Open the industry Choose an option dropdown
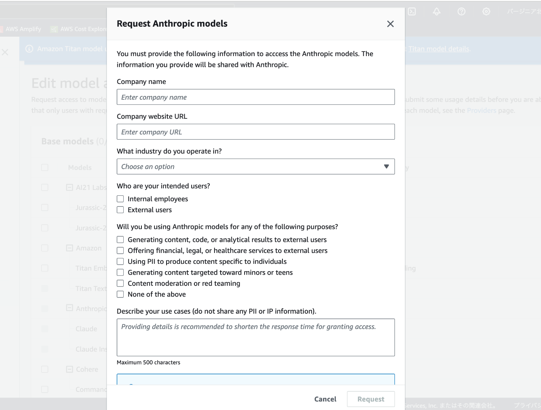The image size is (541, 410). 256,166
